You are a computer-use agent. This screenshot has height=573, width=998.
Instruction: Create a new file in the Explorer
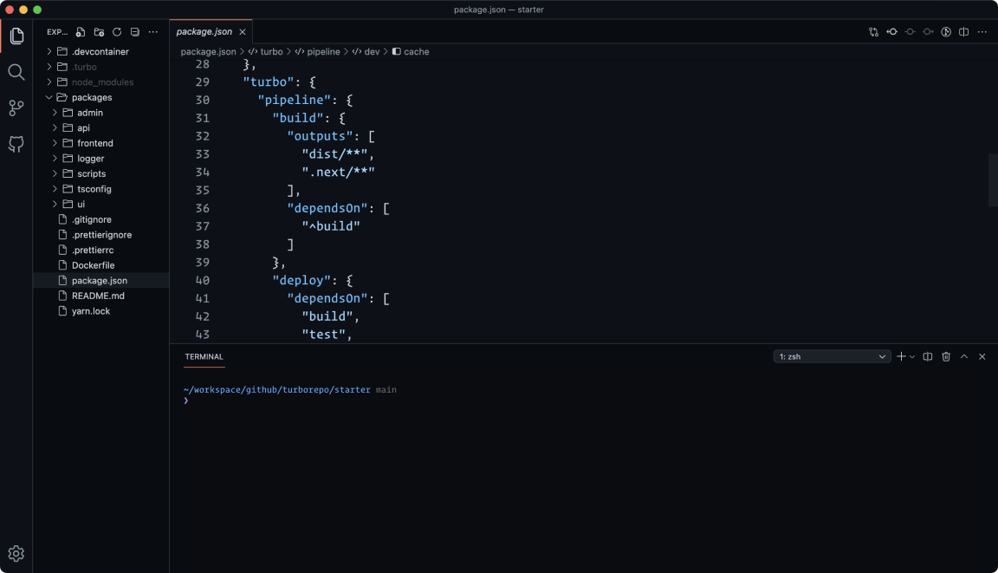pyautogui.click(x=80, y=31)
